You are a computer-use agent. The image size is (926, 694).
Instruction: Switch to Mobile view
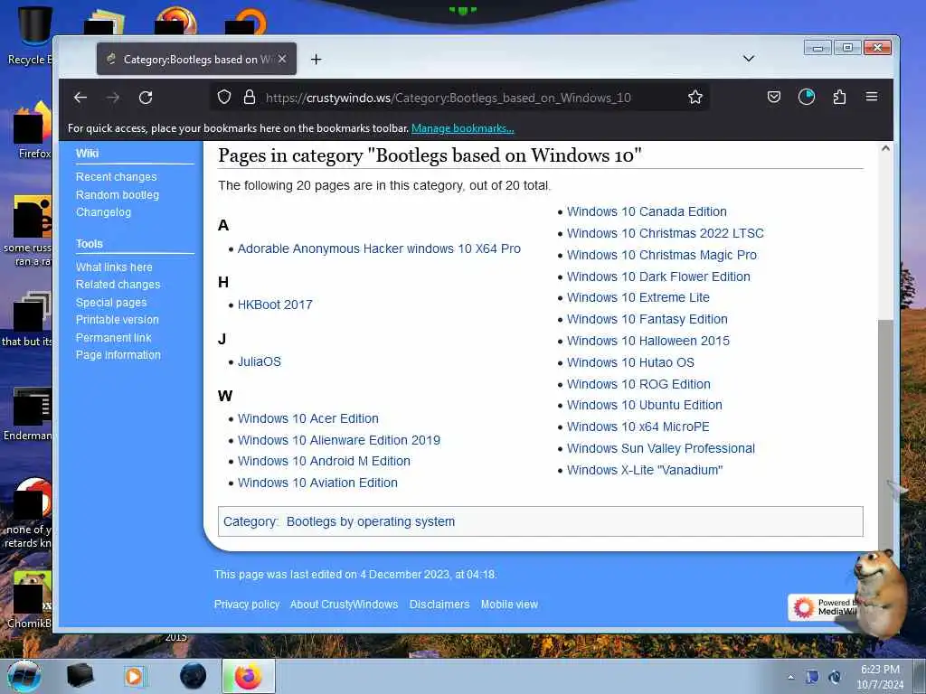[509, 605]
